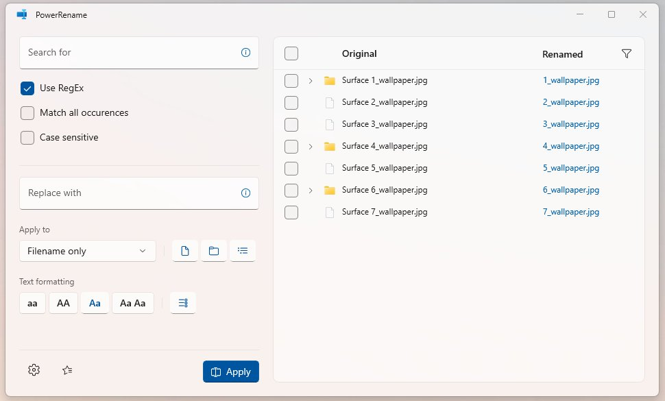Expand the Surface 4_wallpaper.jpg folder chevron
This screenshot has width=665, height=401.
(310, 147)
